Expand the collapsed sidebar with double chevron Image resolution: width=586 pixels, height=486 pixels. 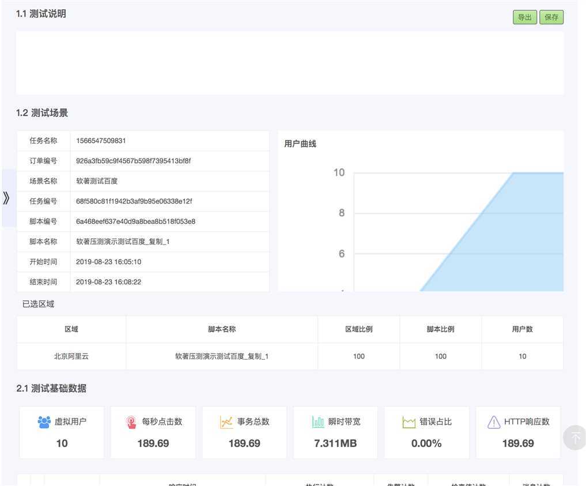(6, 198)
